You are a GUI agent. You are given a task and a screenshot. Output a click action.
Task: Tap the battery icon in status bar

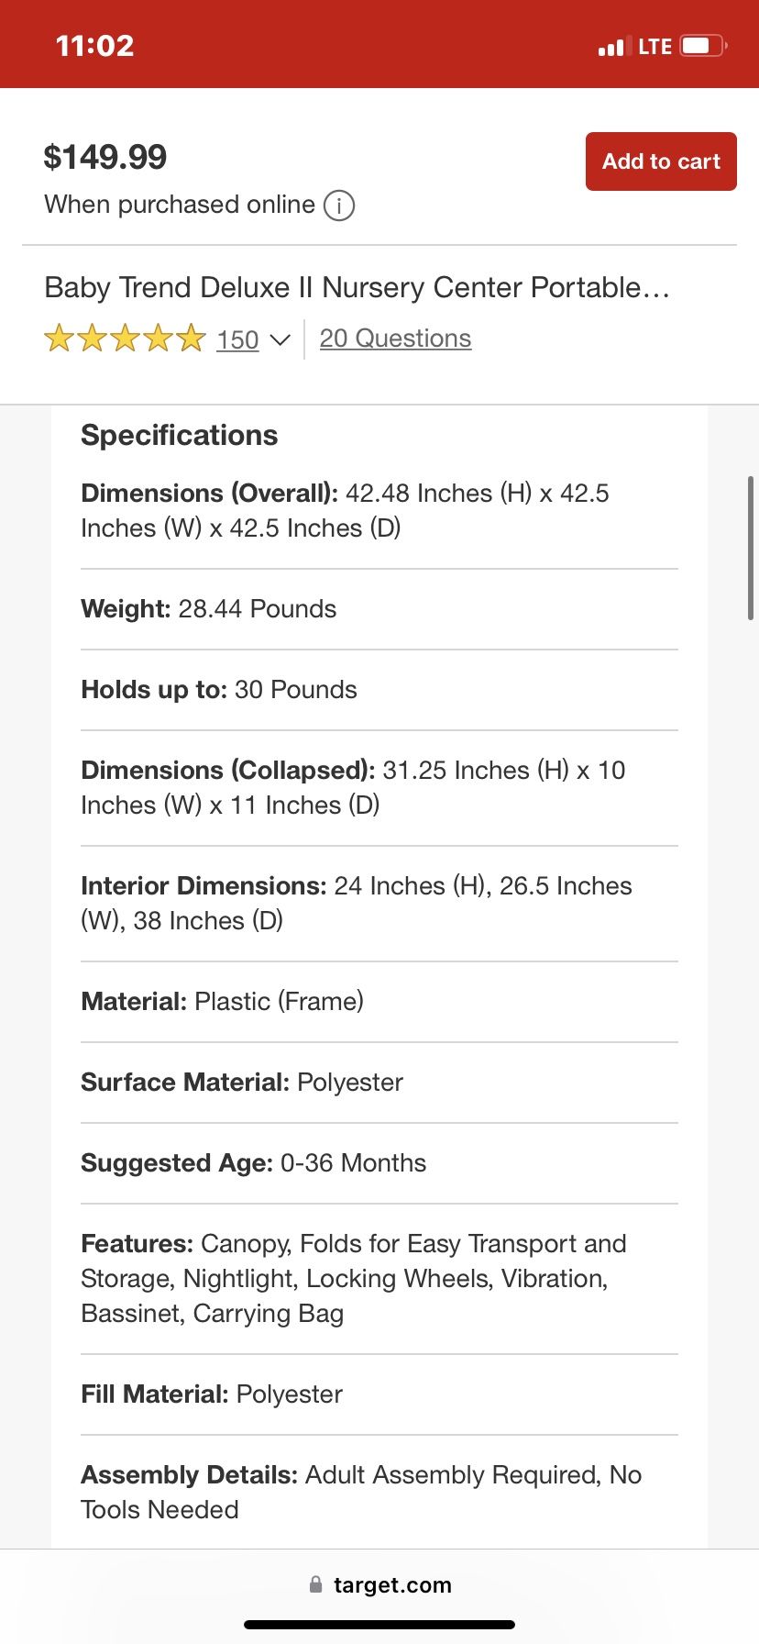coord(703,46)
